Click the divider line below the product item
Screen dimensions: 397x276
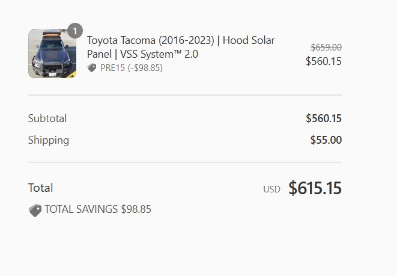[185, 95]
